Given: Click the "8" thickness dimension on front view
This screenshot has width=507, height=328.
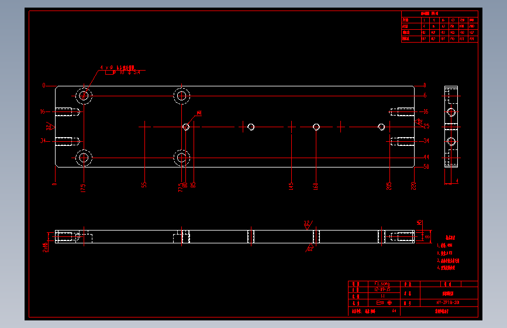Looking at the screenshot, I should 427,236.
